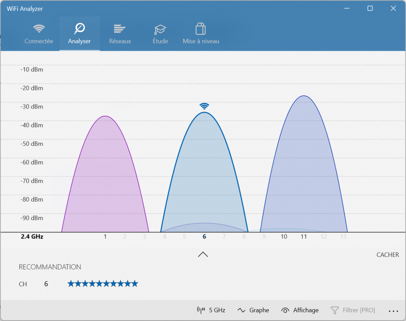This screenshot has width=406, height=321.
Task: Open the more options ellipsis menu
Action: point(393,311)
